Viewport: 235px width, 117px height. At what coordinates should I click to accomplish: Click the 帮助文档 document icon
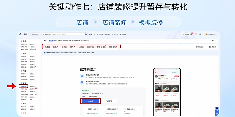click(197, 47)
